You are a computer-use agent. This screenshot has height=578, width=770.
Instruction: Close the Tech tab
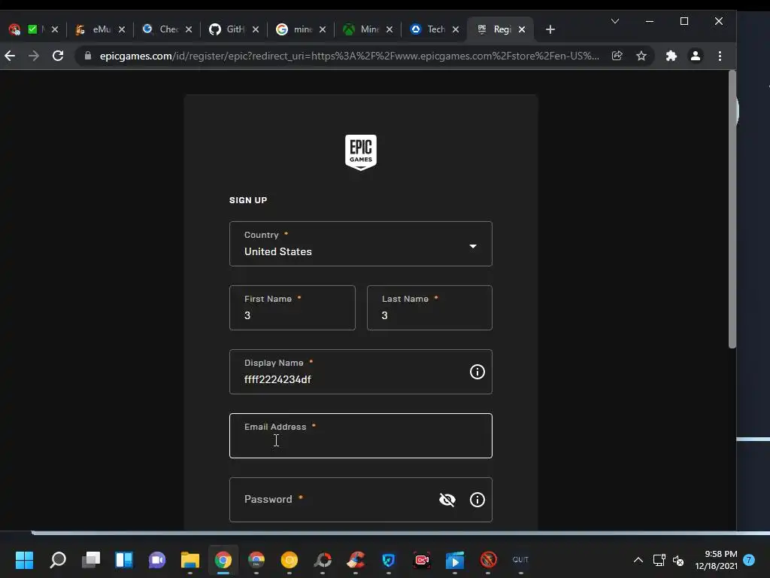click(456, 29)
